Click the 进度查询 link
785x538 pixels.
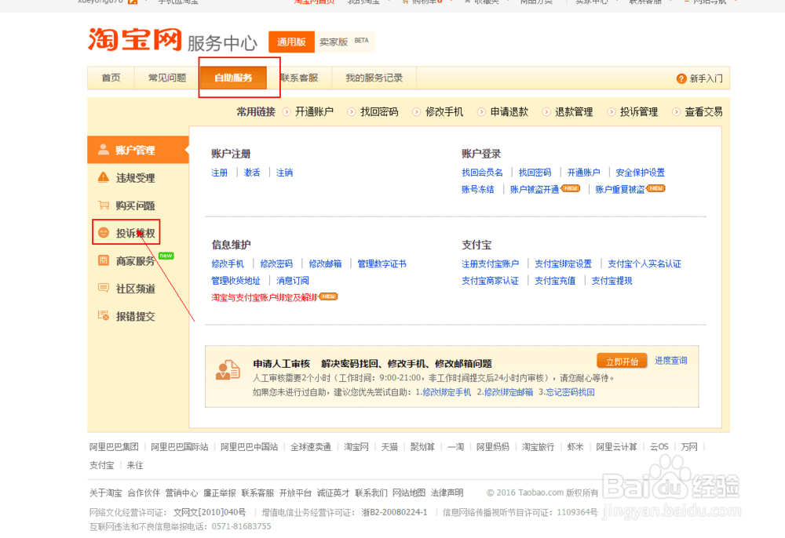[x=671, y=360]
